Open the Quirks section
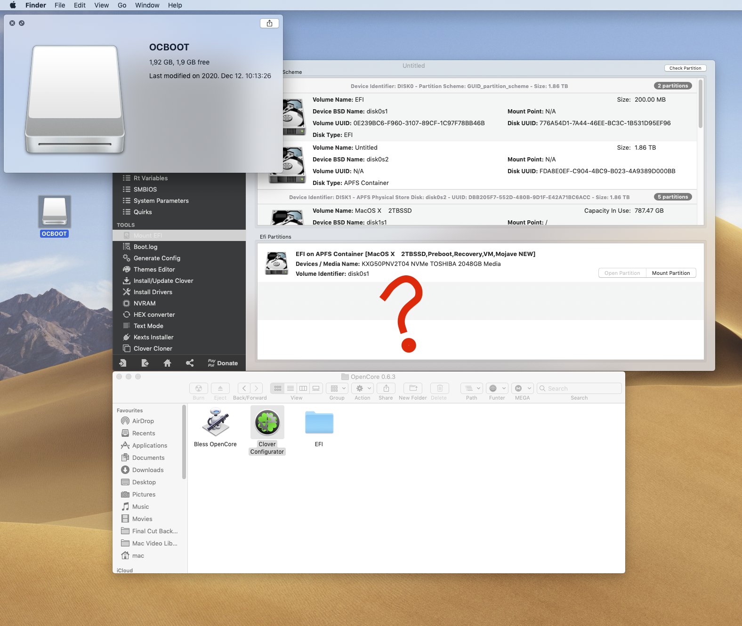This screenshot has width=742, height=626. tap(179, 212)
